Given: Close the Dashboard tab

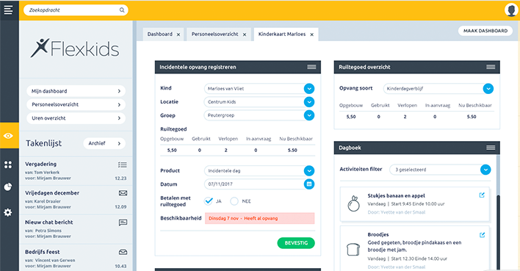Looking at the screenshot, I should click(x=178, y=35).
